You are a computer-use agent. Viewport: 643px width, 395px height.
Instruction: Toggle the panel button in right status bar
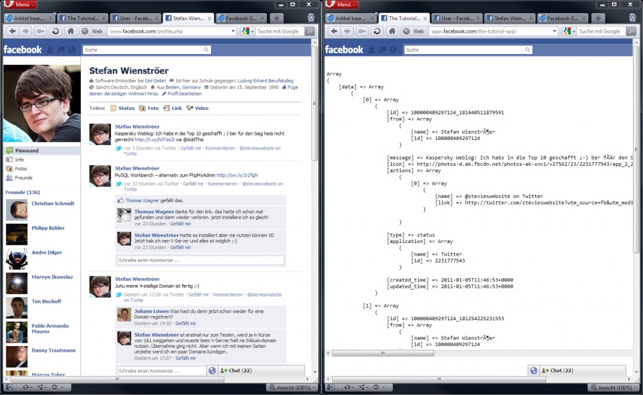click(x=330, y=387)
